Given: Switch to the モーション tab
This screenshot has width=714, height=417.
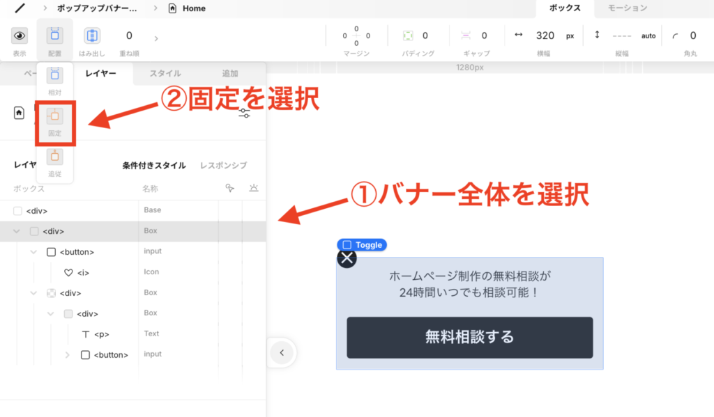Looking at the screenshot, I should [x=628, y=8].
